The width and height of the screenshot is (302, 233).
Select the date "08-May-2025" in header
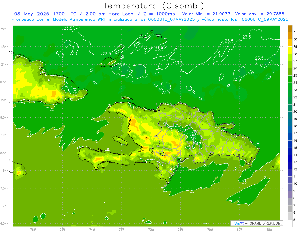pyautogui.click(x=32, y=14)
